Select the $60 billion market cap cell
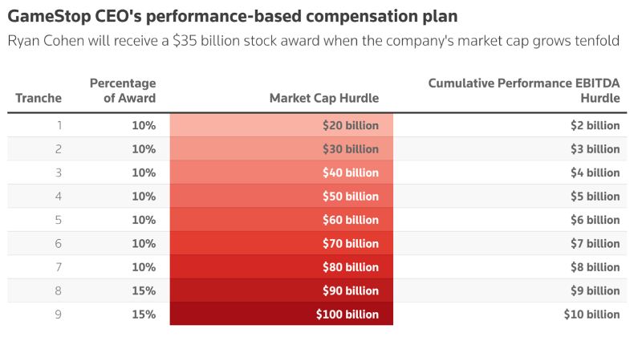The image size is (642, 337). (x=282, y=220)
